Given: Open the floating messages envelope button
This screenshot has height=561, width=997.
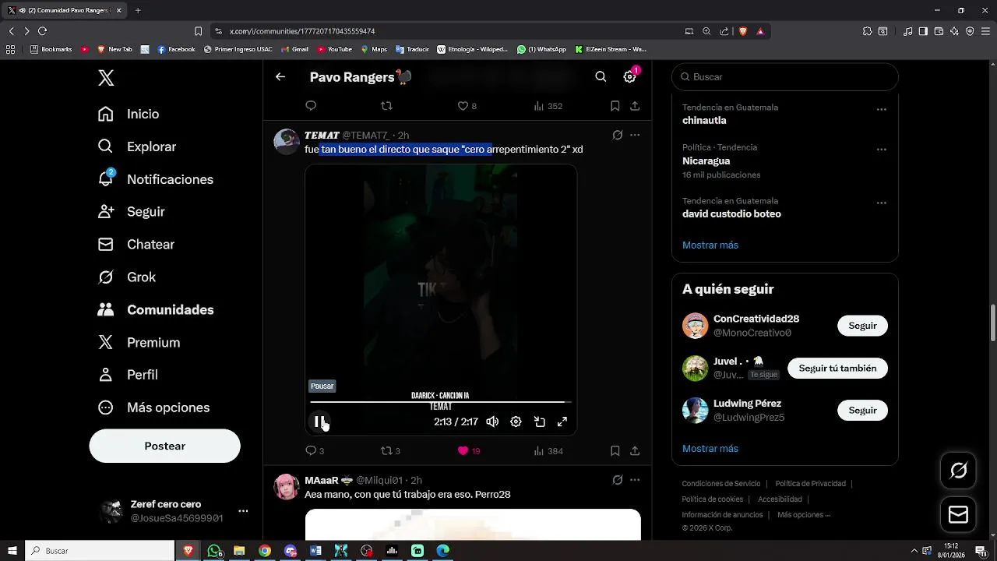Looking at the screenshot, I should [958, 515].
